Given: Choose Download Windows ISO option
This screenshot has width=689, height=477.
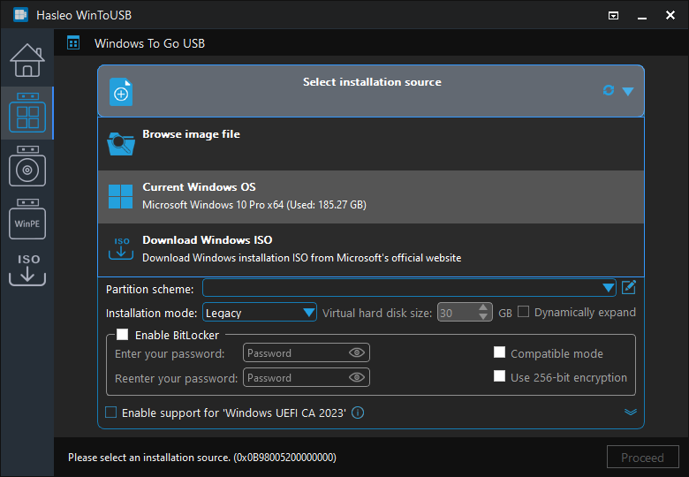Looking at the screenshot, I should click(x=371, y=249).
